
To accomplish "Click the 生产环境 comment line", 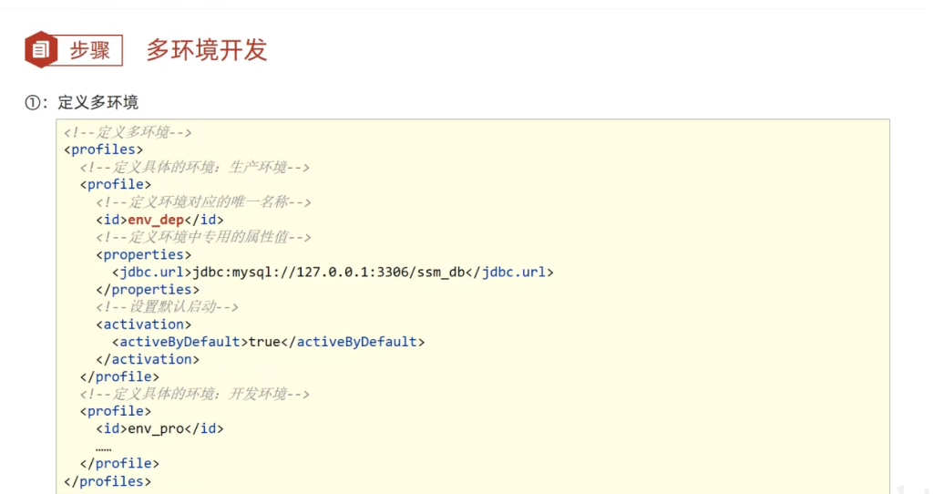I will [195, 167].
